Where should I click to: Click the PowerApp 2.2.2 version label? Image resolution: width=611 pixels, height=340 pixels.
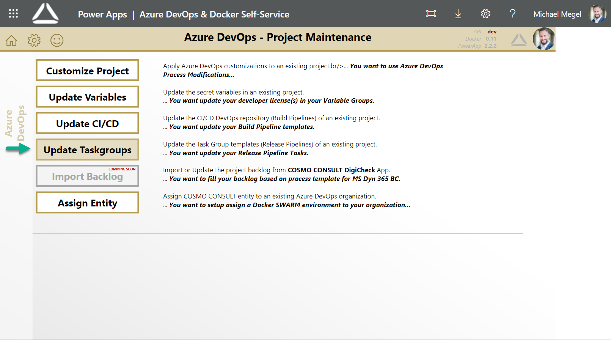pos(477,46)
